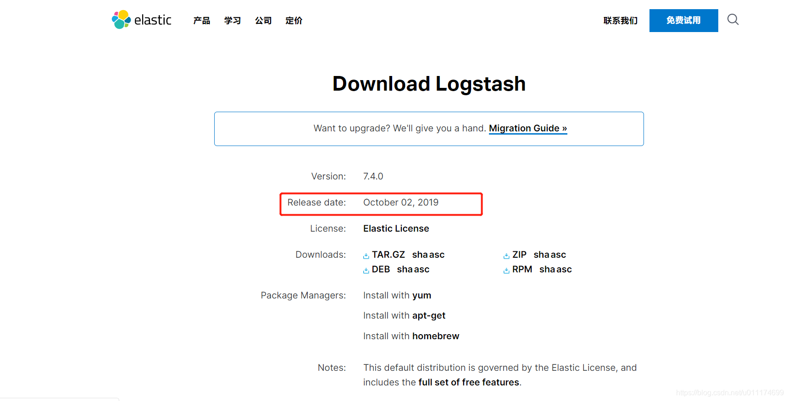Click the version number 7.4.0

click(x=373, y=176)
